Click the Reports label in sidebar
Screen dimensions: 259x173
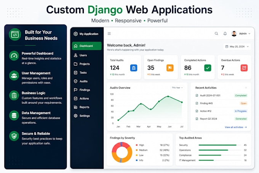tap(84, 107)
